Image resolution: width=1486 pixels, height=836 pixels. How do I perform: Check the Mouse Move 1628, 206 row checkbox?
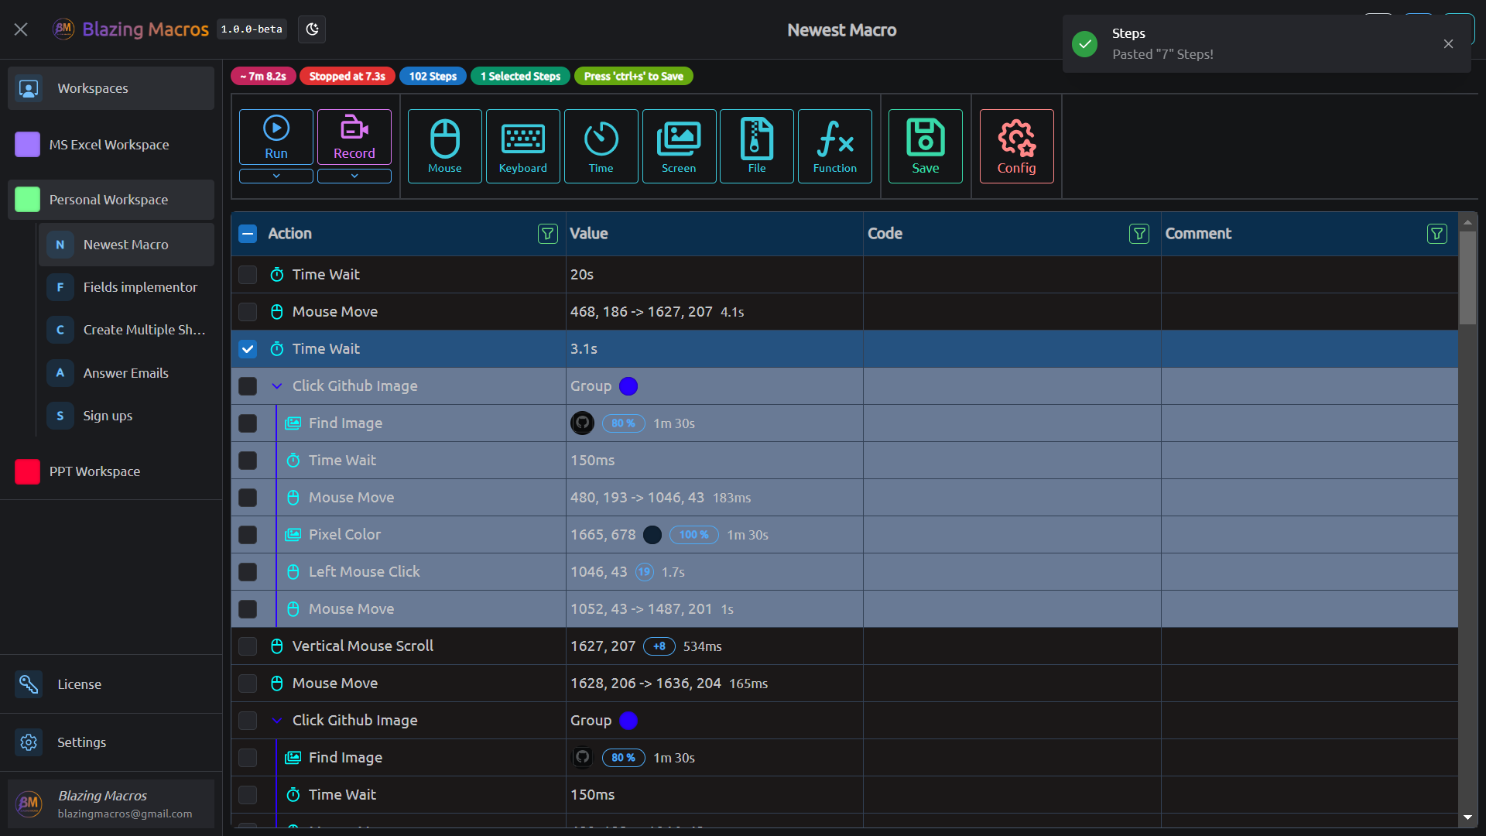pos(248,684)
